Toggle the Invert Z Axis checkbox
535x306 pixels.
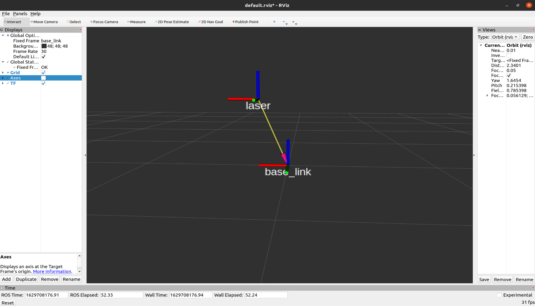[509, 56]
